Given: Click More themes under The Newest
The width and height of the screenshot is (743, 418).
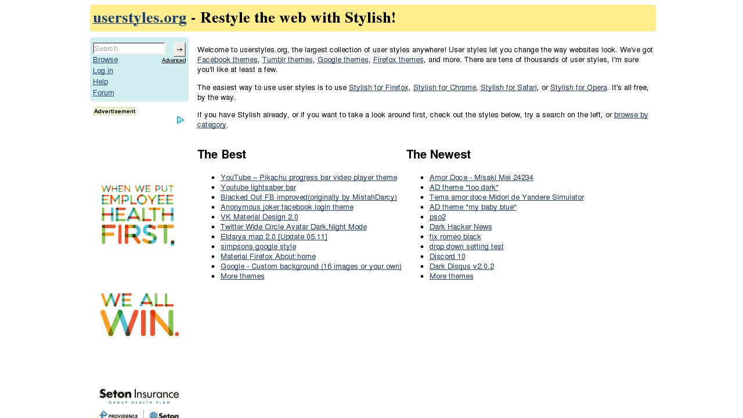Looking at the screenshot, I should click(452, 276).
